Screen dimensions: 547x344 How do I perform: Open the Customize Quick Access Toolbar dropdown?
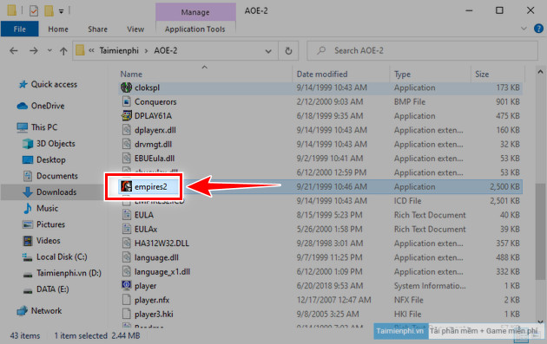61,11
